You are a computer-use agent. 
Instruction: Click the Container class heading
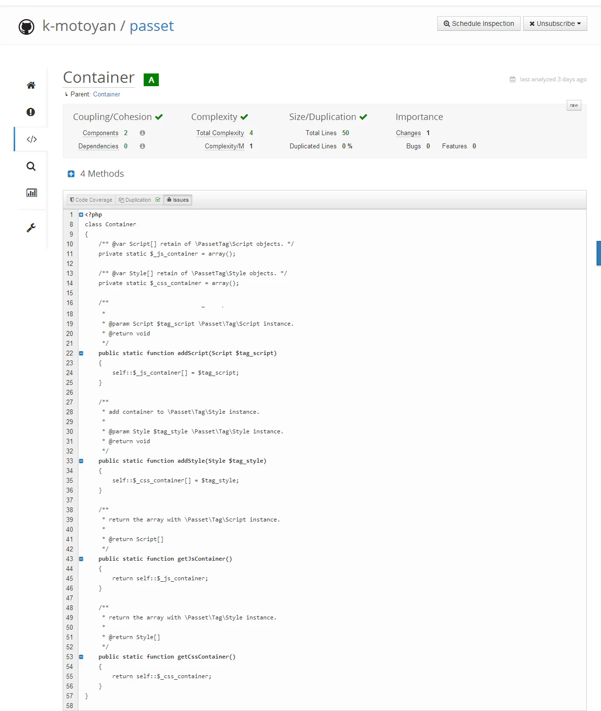tap(99, 77)
